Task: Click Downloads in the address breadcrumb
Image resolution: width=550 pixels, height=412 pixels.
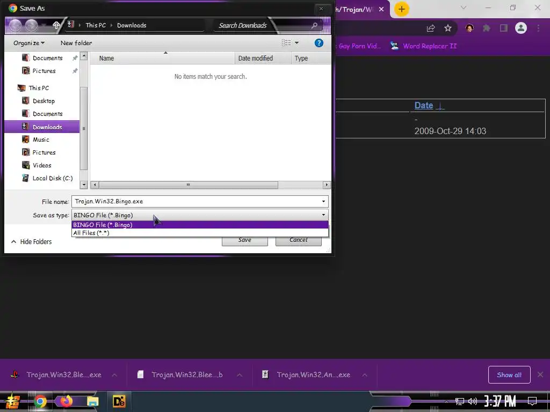Action: (x=132, y=25)
